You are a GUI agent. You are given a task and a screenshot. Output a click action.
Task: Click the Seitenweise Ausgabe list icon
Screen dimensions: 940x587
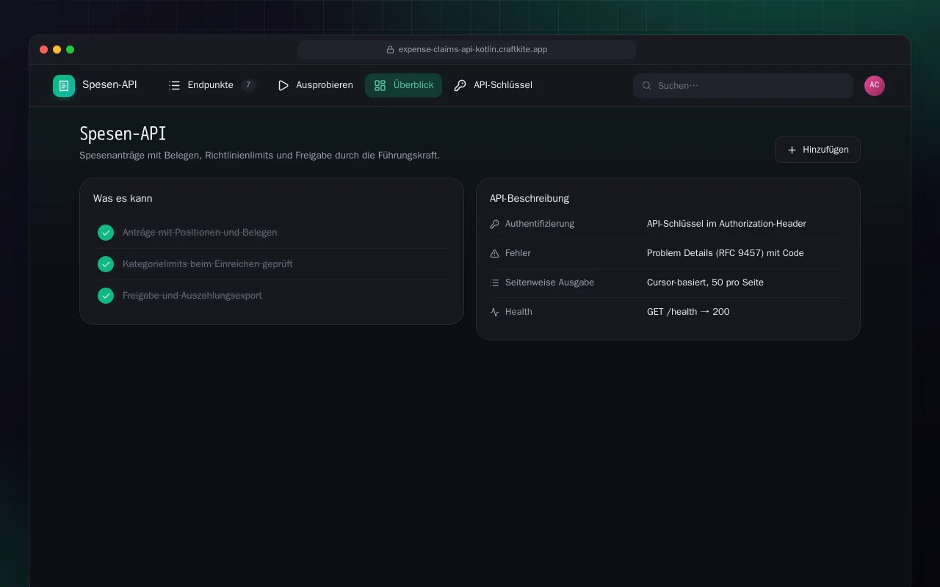coord(494,282)
